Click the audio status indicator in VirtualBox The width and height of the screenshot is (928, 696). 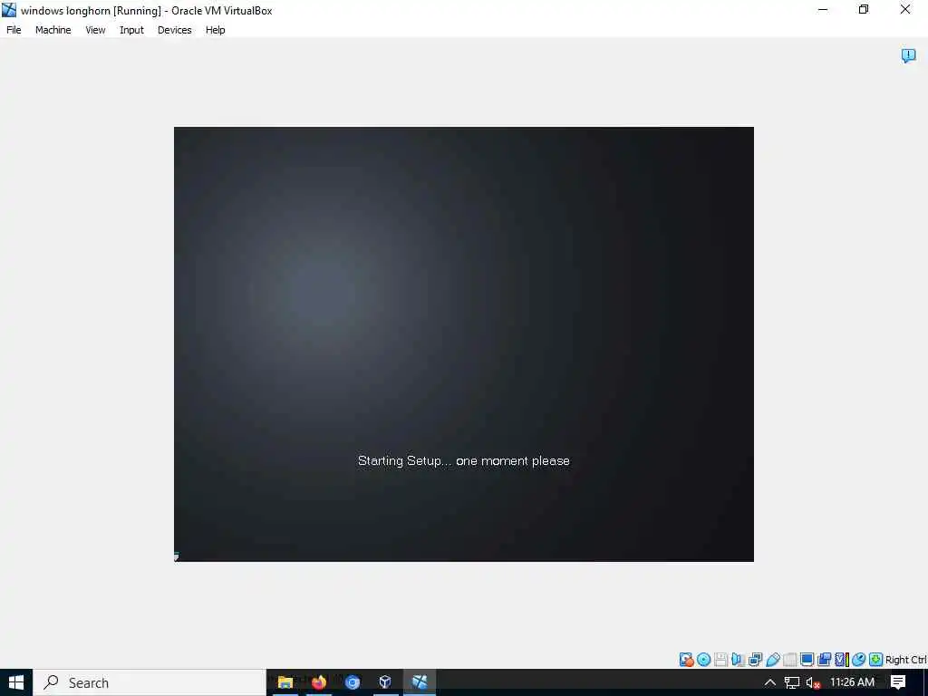click(738, 660)
